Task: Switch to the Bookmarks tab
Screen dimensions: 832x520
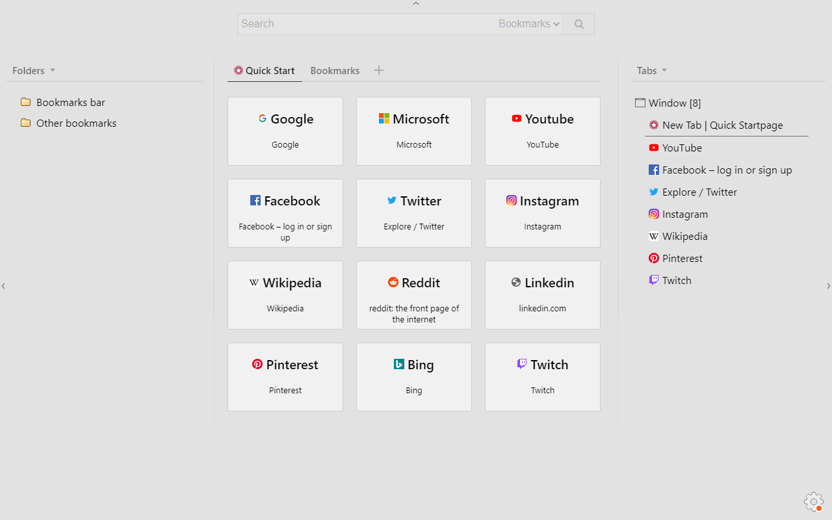Action: coord(335,70)
